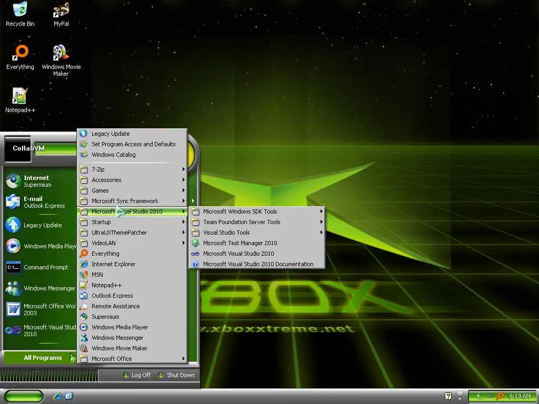The width and height of the screenshot is (539, 404).
Task: Expand the Team Foundation Server Tools arrow
Action: point(322,222)
